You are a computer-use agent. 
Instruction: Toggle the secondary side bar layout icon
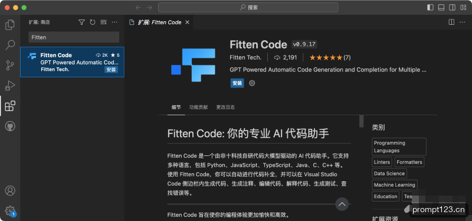pyautogui.click(x=452, y=8)
